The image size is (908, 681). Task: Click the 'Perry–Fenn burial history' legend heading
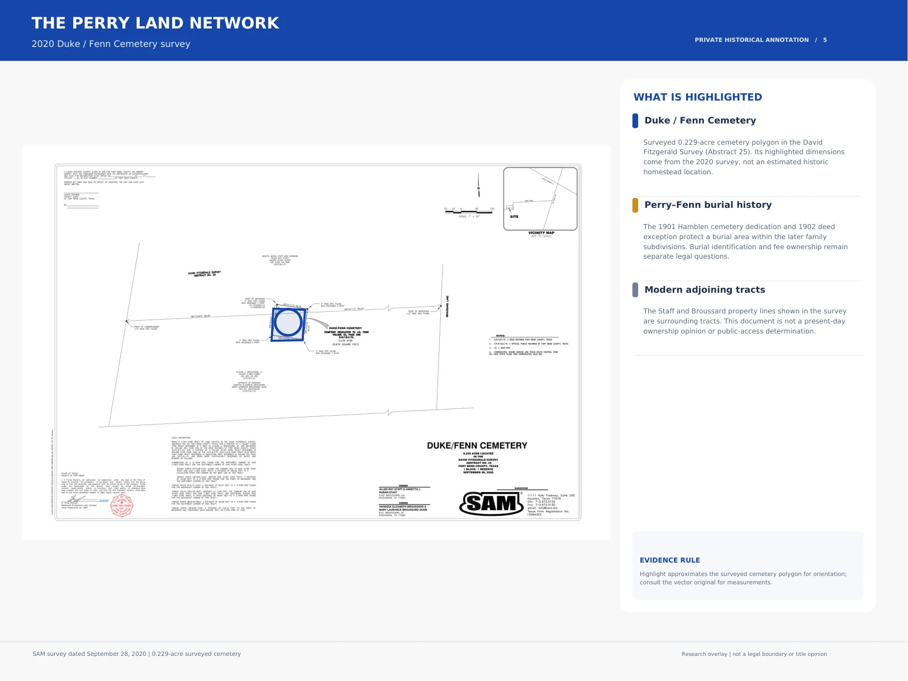[708, 205]
